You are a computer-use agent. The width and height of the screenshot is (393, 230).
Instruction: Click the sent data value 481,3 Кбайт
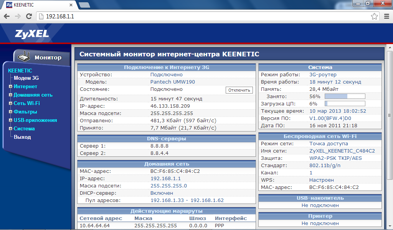[x=183, y=121]
